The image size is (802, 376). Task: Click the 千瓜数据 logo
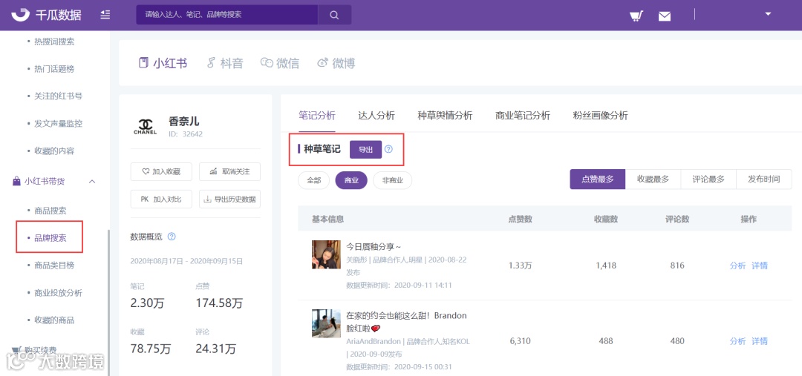(46, 15)
